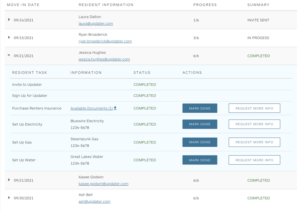Click the INFORMATION sub-header

86,73
